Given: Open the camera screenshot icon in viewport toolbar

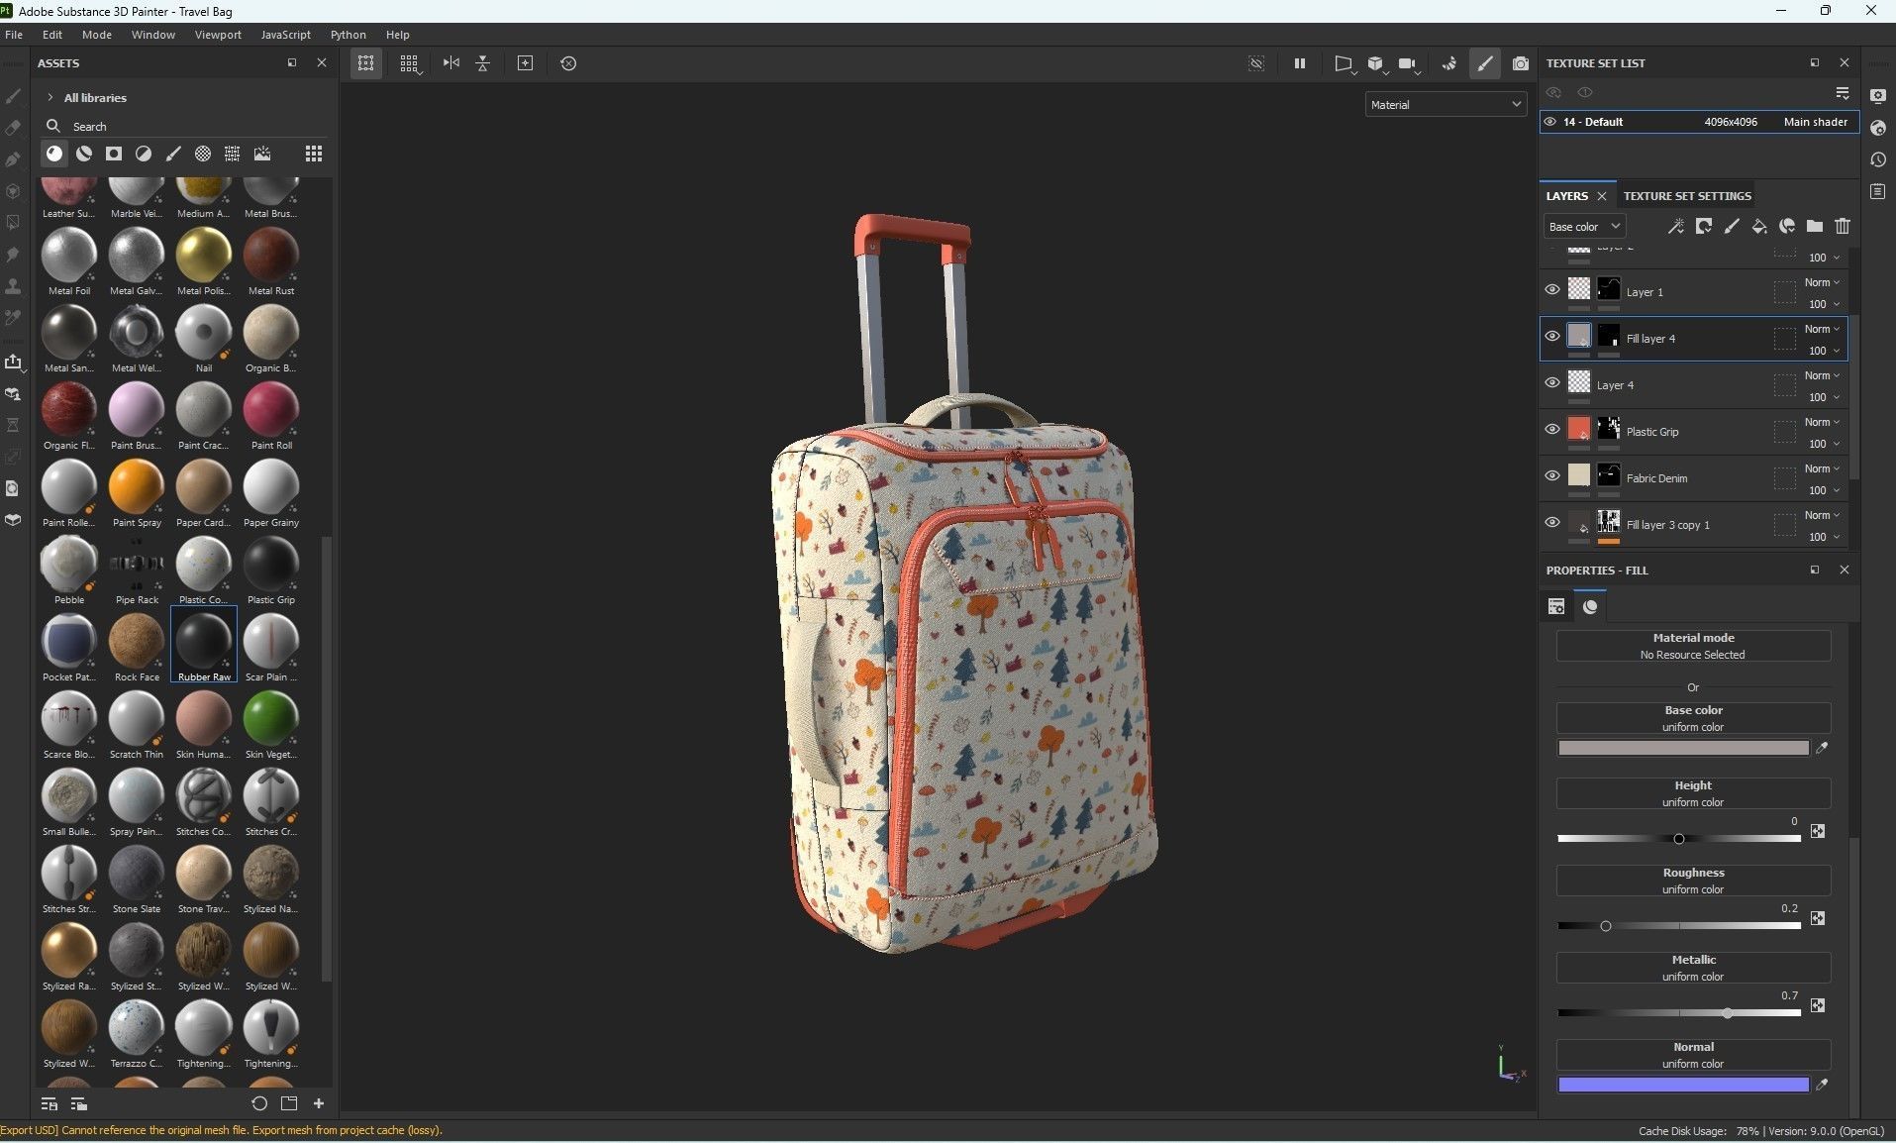Looking at the screenshot, I should pos(1521,63).
